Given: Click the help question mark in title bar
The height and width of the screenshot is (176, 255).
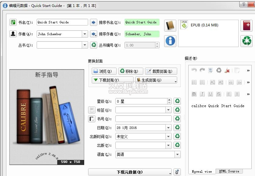Looking at the screenshot, I should [x=243, y=4].
